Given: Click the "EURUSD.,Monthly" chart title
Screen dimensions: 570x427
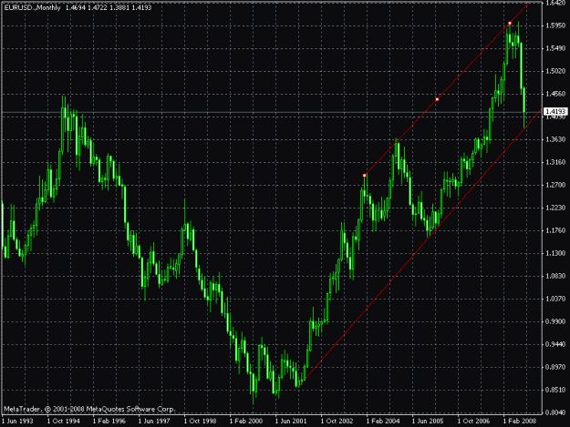Looking at the screenshot, I should (x=32, y=7).
